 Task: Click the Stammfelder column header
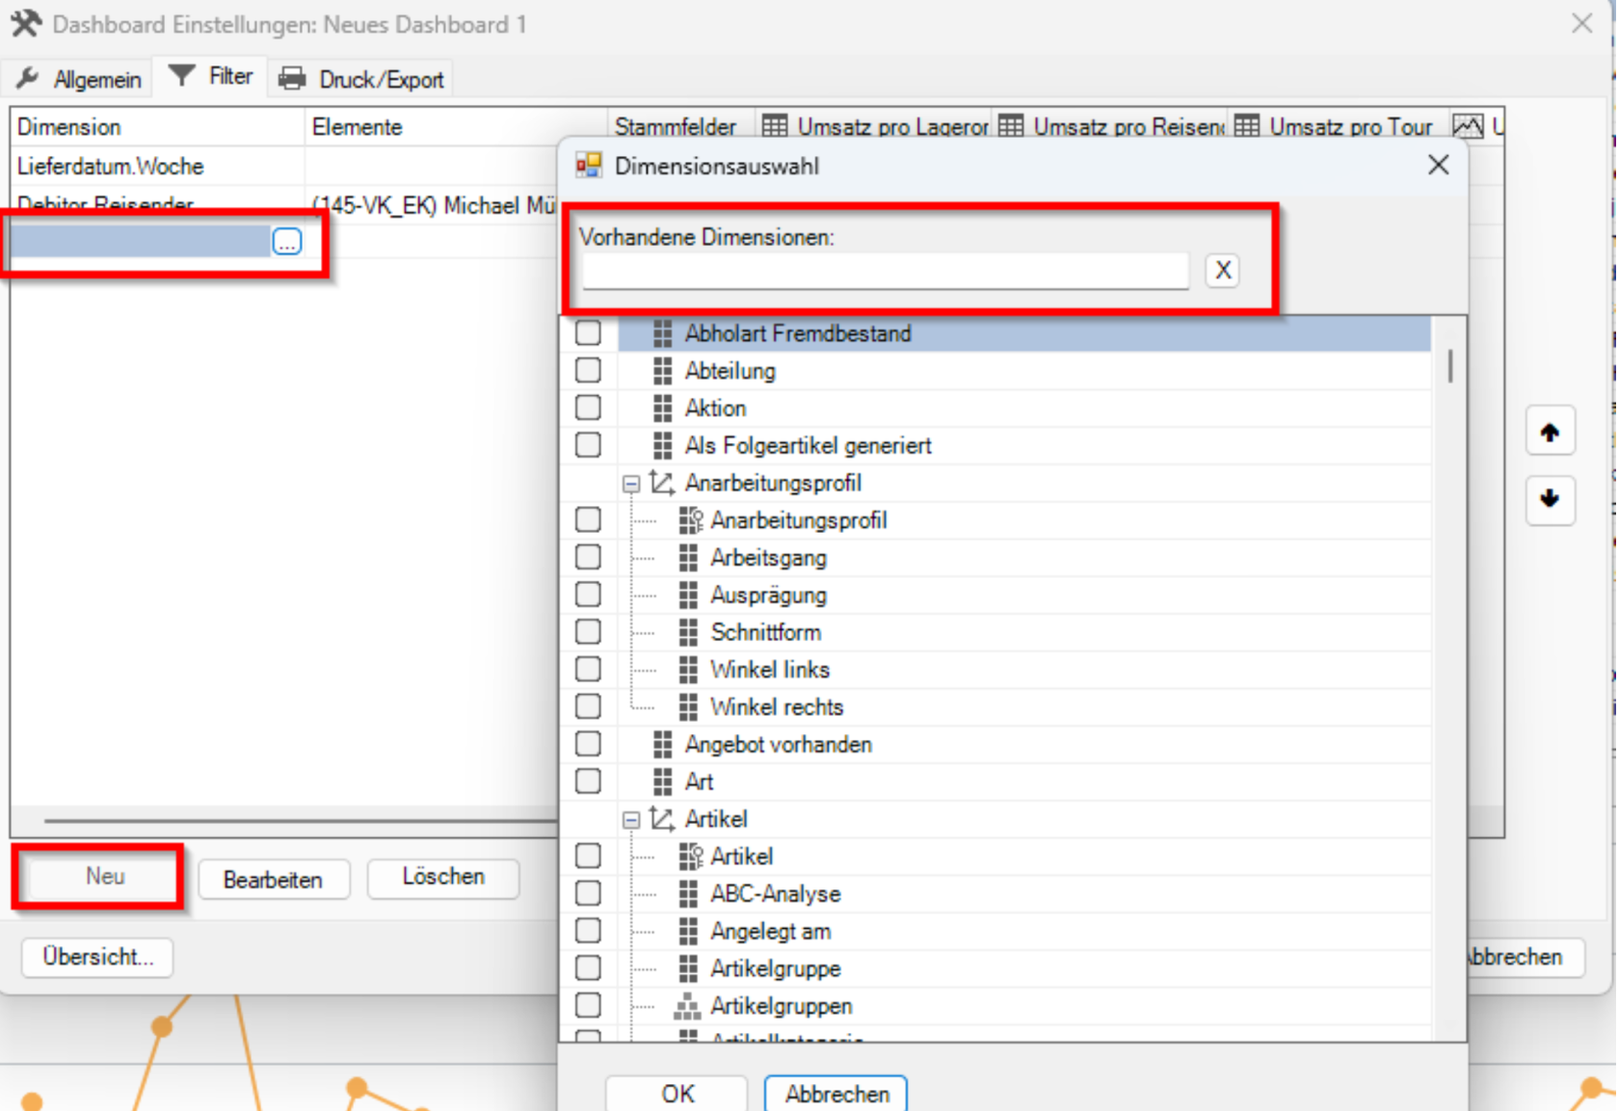675,126
